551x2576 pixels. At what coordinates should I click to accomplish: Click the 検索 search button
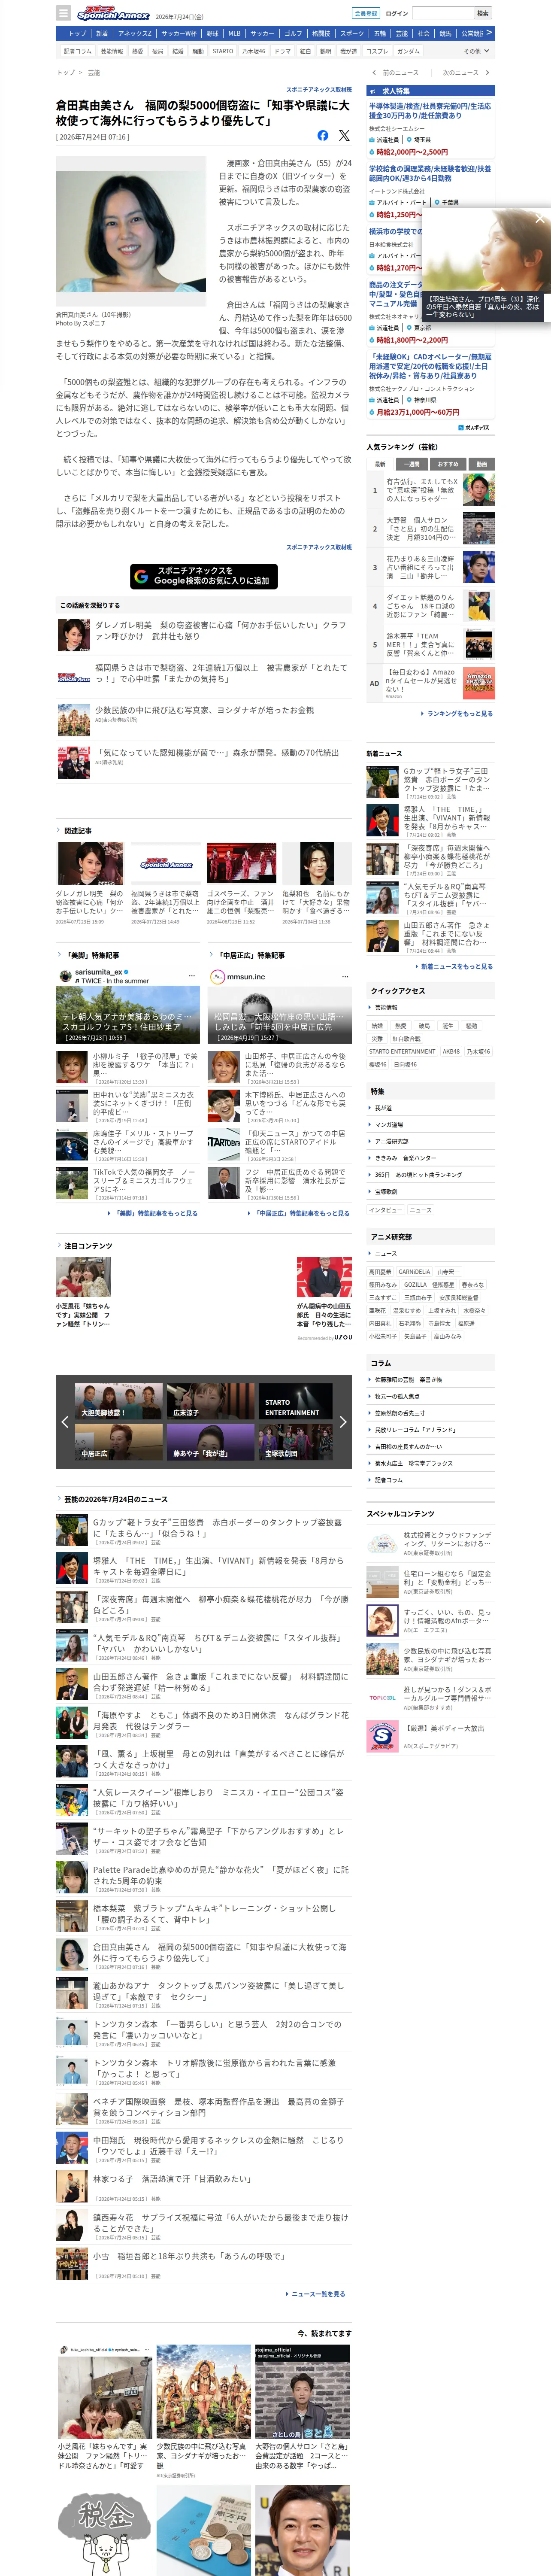483,13
